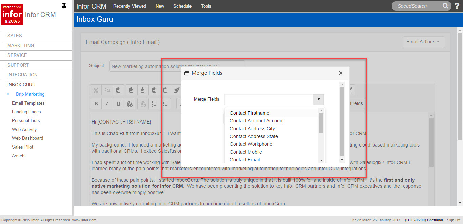Insert a bulleted list
This screenshot has height=224, width=463.
pyautogui.click(x=165, y=104)
